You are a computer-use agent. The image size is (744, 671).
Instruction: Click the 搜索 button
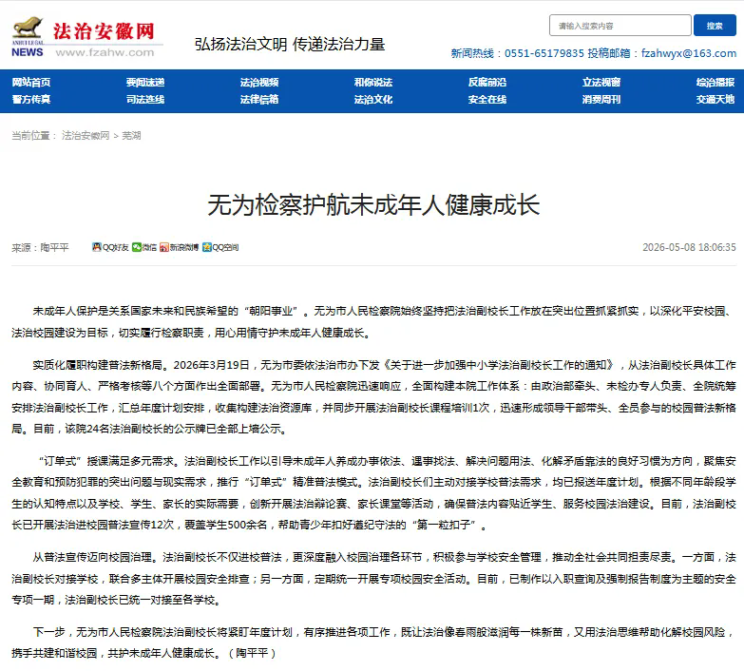pyautogui.click(x=715, y=26)
